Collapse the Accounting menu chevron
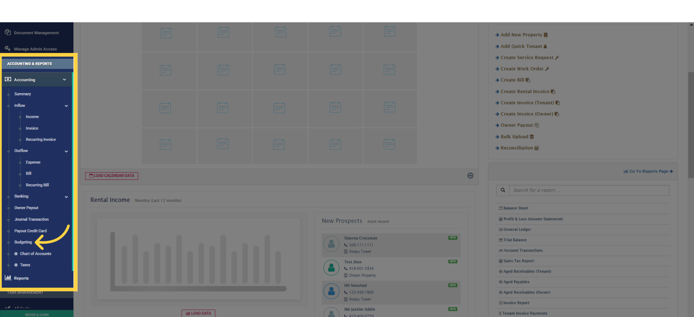 (64, 80)
